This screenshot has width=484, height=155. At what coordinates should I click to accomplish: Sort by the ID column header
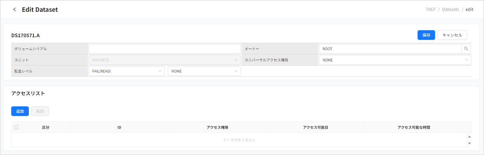119,128
